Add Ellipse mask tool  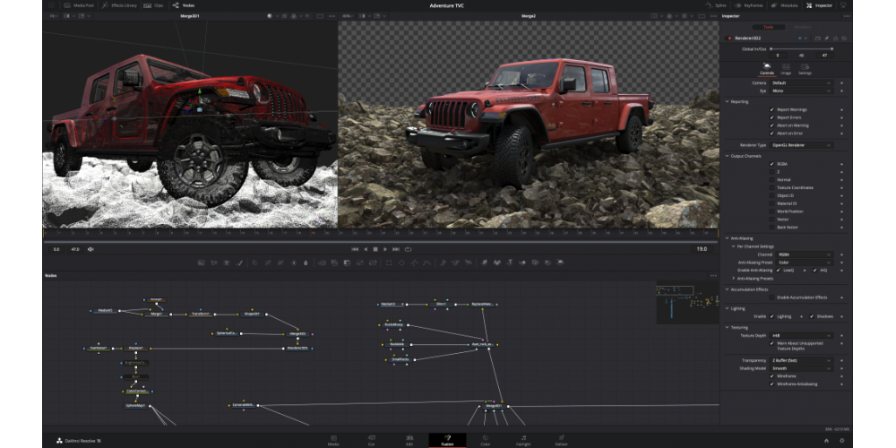[401, 263]
